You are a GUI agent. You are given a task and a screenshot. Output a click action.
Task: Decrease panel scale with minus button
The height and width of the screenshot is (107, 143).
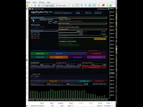(x=50, y=23)
